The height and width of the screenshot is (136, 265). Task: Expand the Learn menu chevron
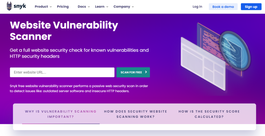(107, 7)
